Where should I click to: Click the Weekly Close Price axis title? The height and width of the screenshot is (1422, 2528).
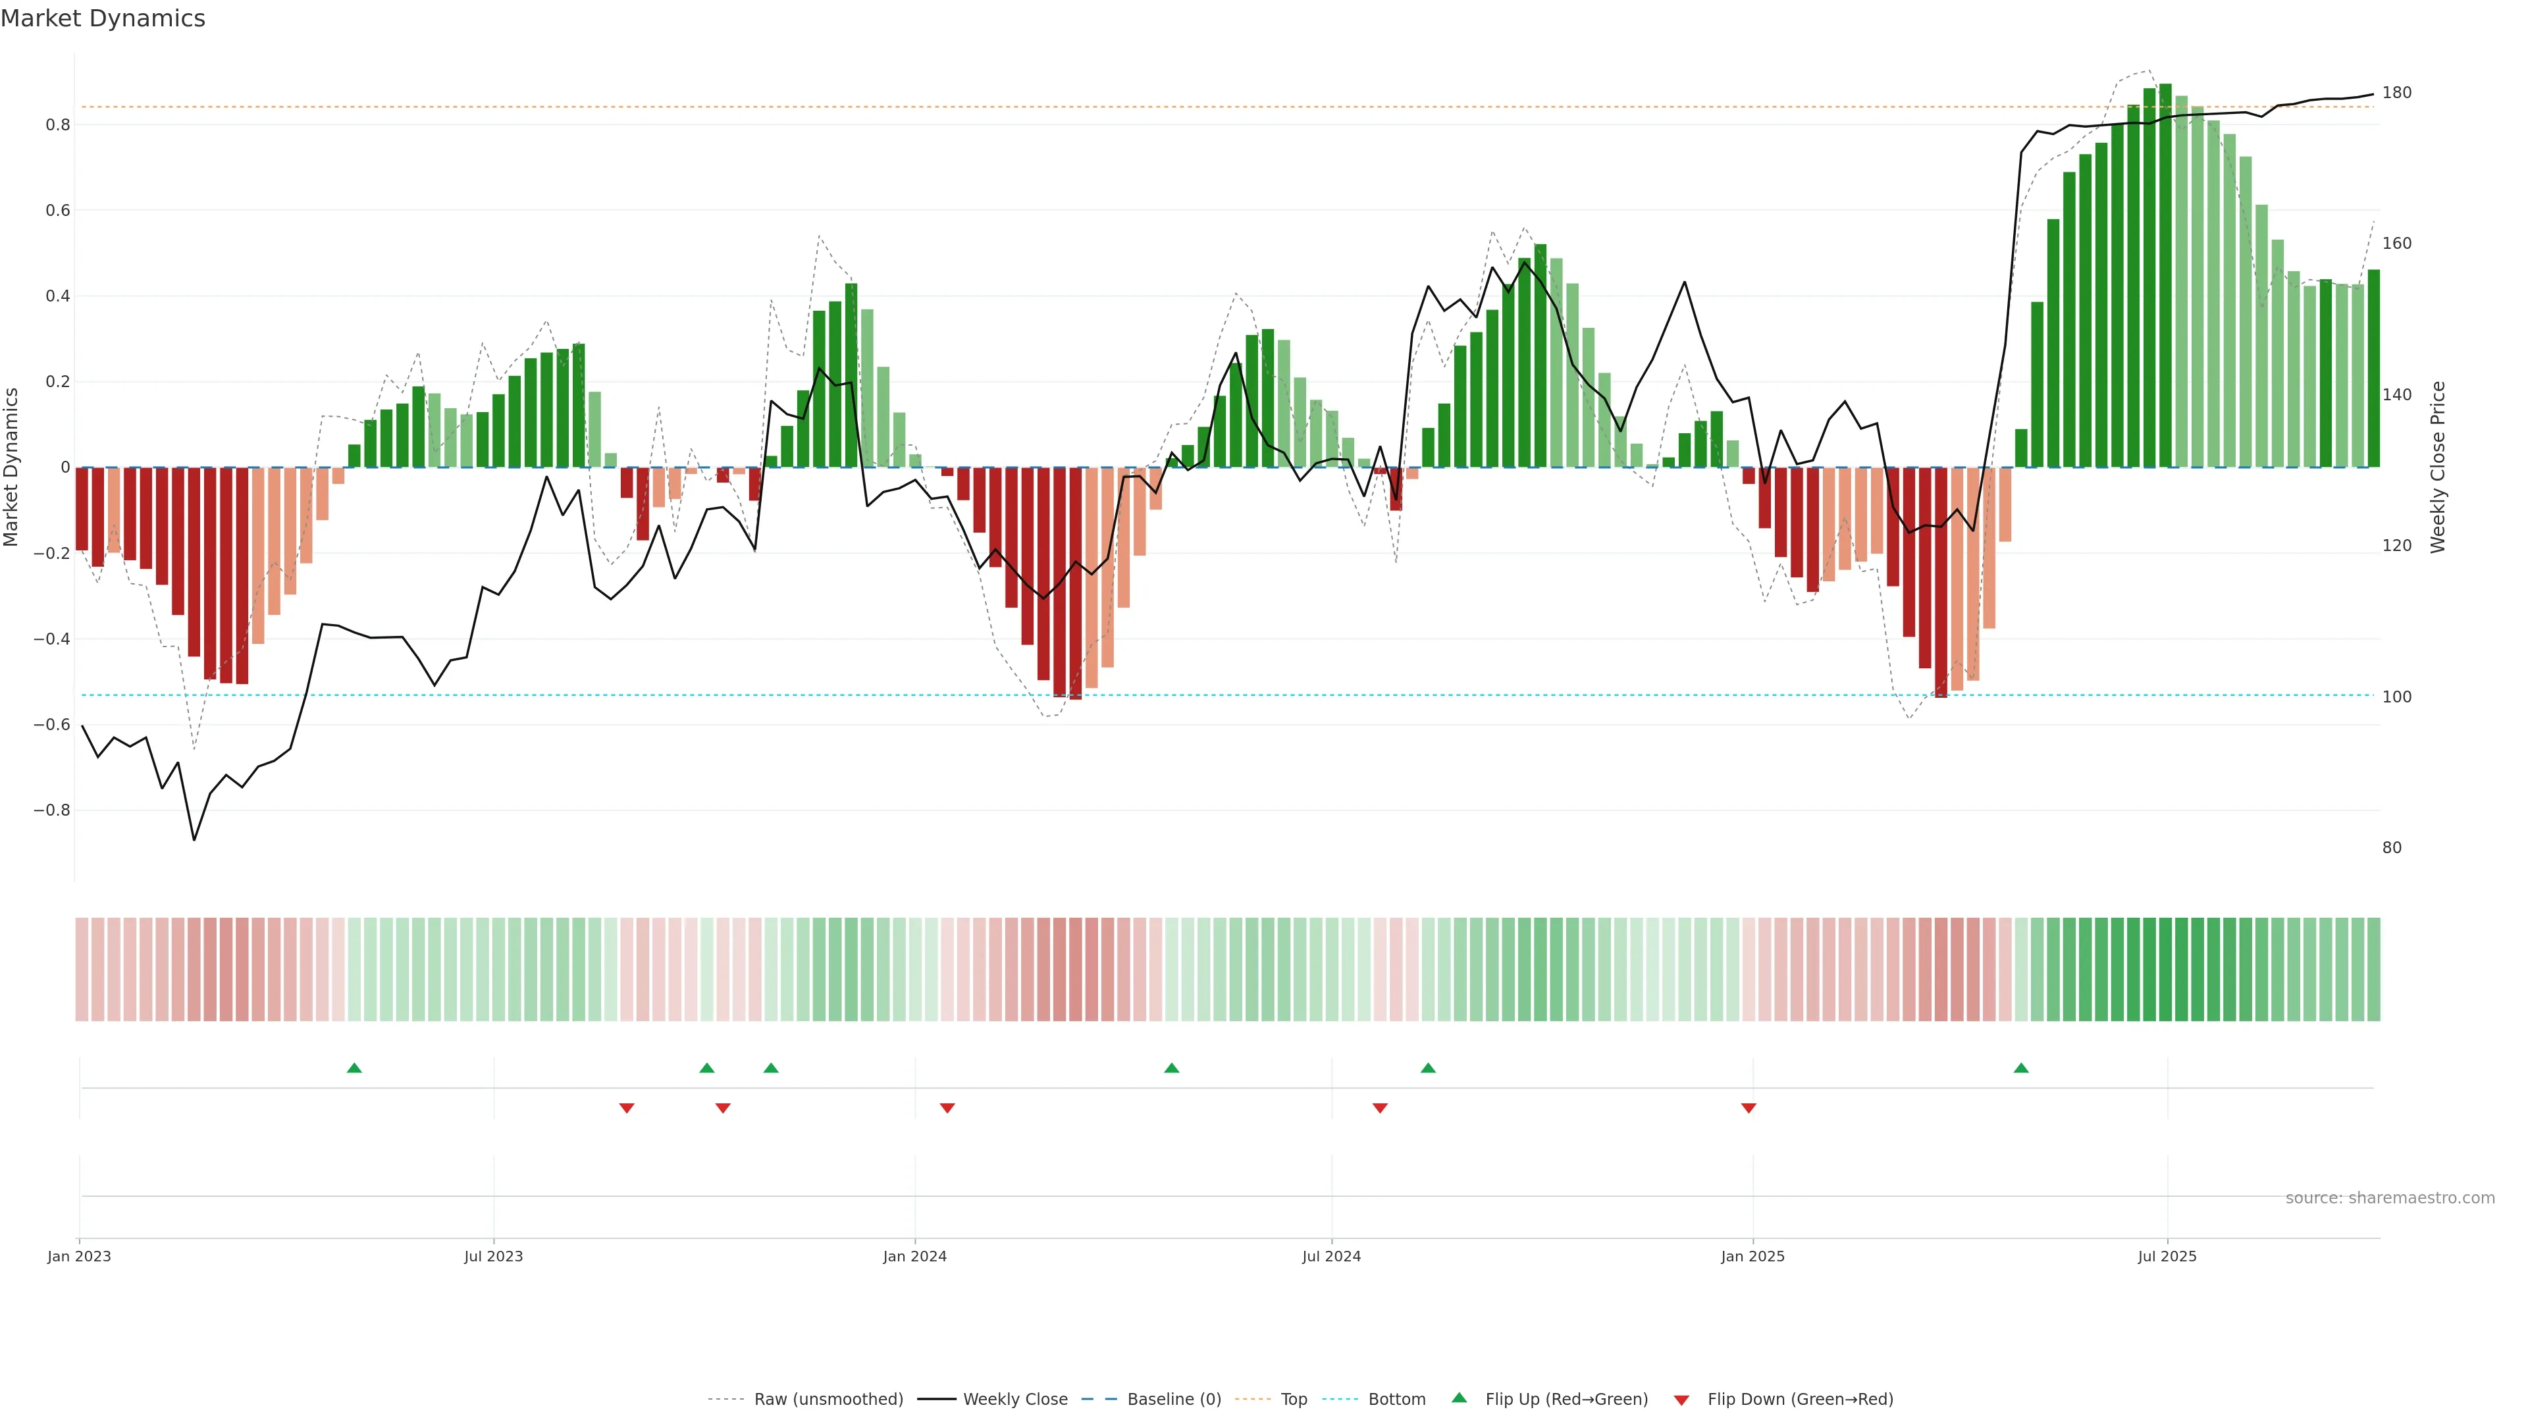2438,467
